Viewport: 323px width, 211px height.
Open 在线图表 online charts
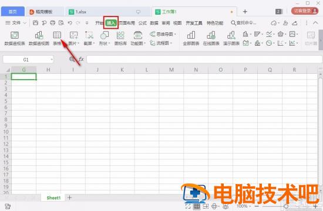tap(211, 38)
